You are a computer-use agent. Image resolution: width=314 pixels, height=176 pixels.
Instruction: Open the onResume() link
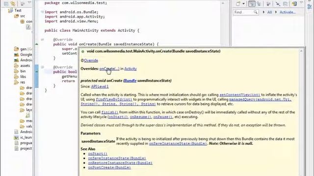tap(141, 117)
